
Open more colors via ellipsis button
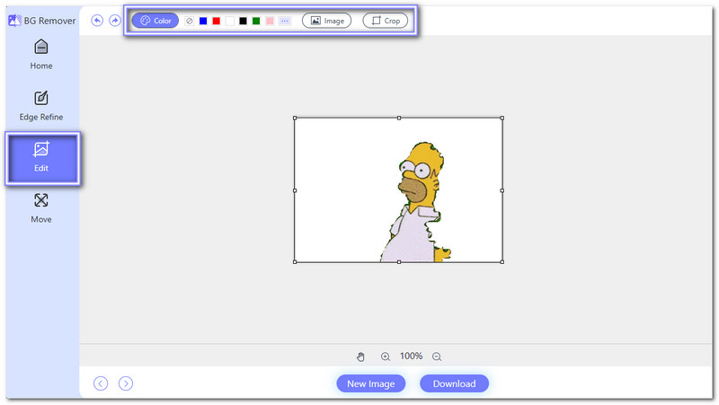click(x=285, y=21)
